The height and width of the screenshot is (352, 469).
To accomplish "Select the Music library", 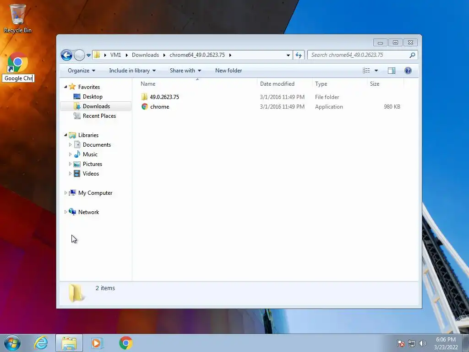I will (x=90, y=154).
